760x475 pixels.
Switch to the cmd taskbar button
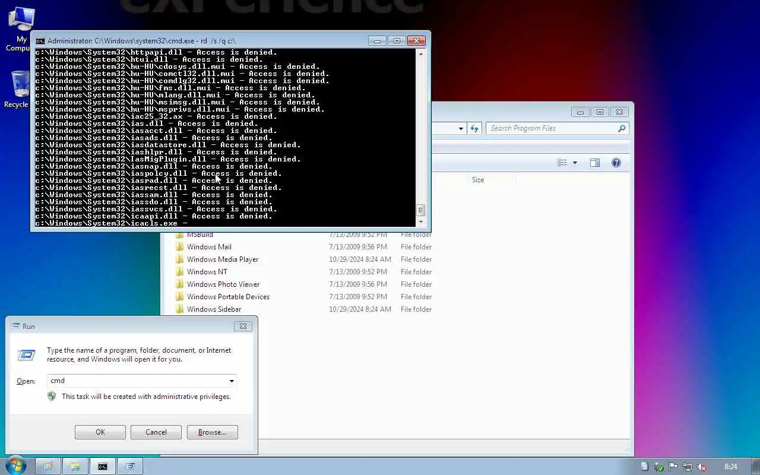103,466
